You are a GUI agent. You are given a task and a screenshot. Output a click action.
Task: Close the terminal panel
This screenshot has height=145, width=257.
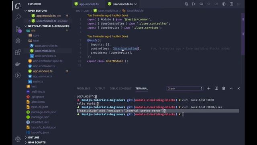pos(239,89)
